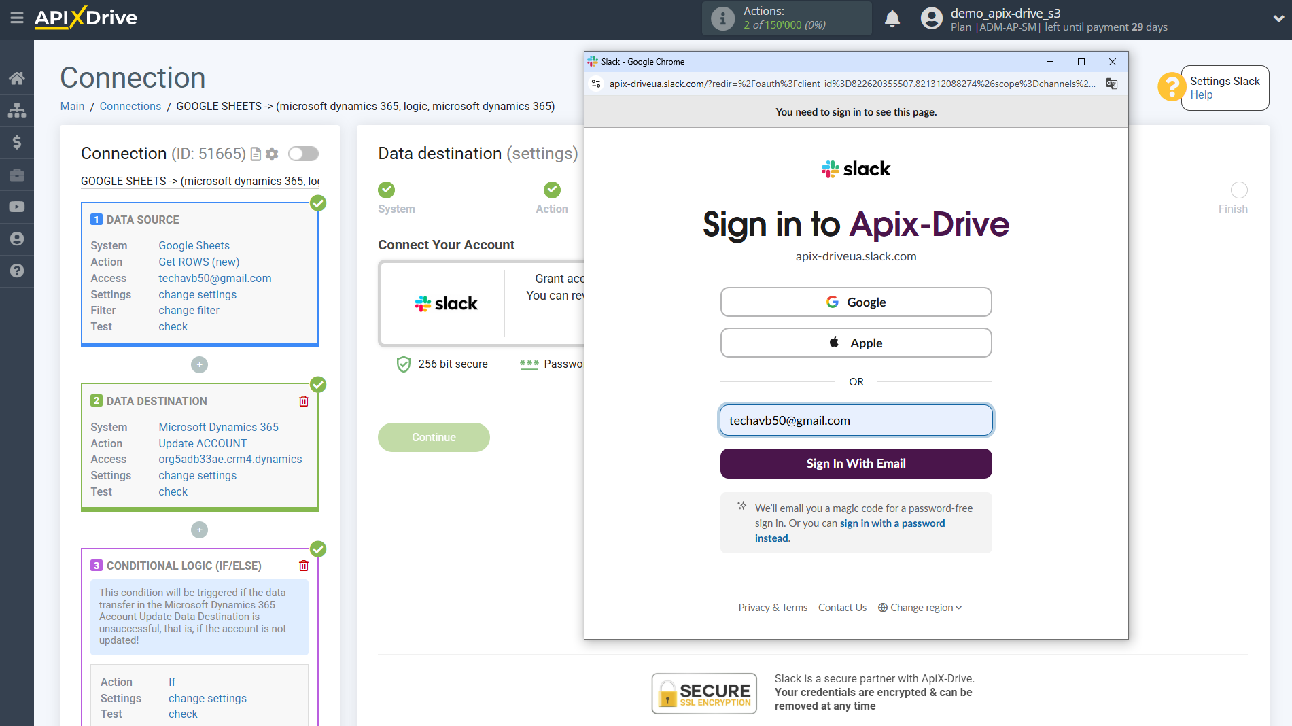Click change settings in Data Source
Viewport: 1292px width, 726px height.
[198, 294]
